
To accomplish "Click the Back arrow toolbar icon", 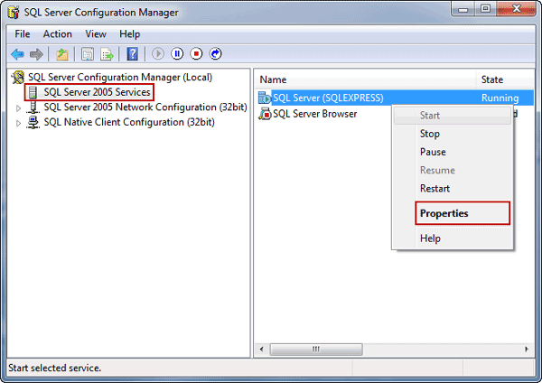I will point(17,54).
